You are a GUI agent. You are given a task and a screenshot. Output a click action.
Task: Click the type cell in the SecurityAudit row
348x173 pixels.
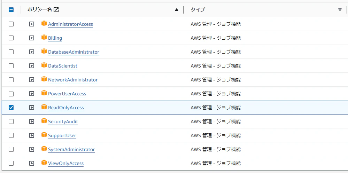[x=216, y=121]
